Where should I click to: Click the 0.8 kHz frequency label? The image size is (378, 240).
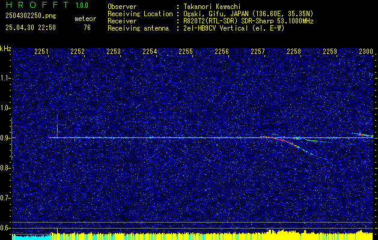[x=5, y=168]
